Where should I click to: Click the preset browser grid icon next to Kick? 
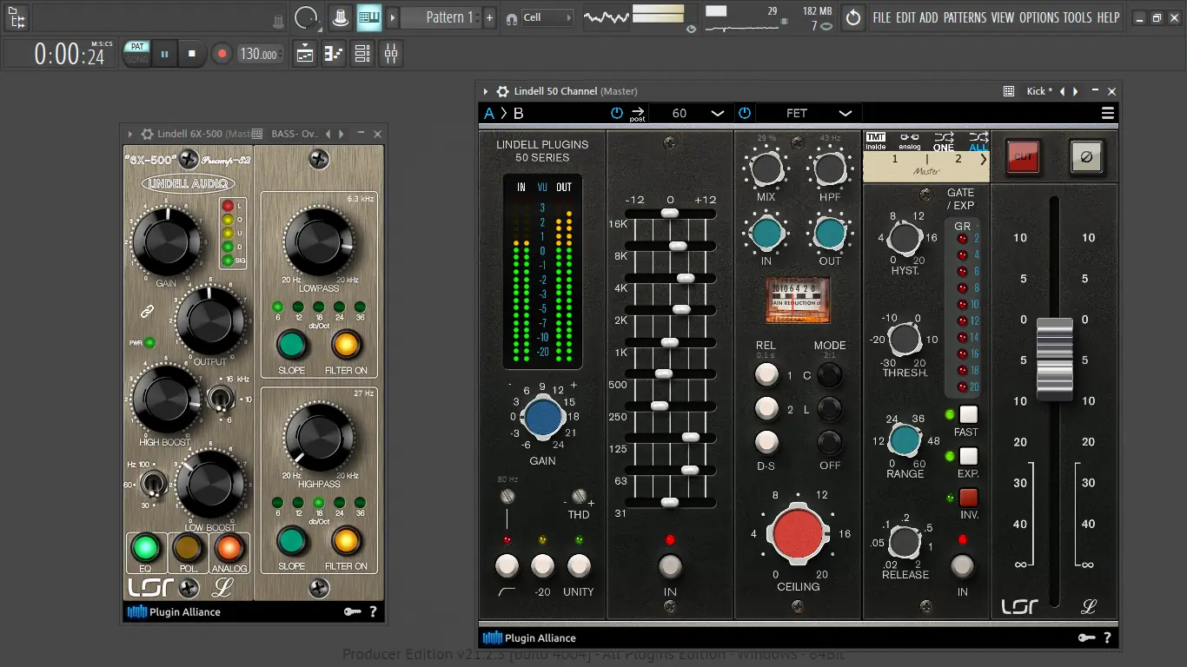[x=1007, y=91]
